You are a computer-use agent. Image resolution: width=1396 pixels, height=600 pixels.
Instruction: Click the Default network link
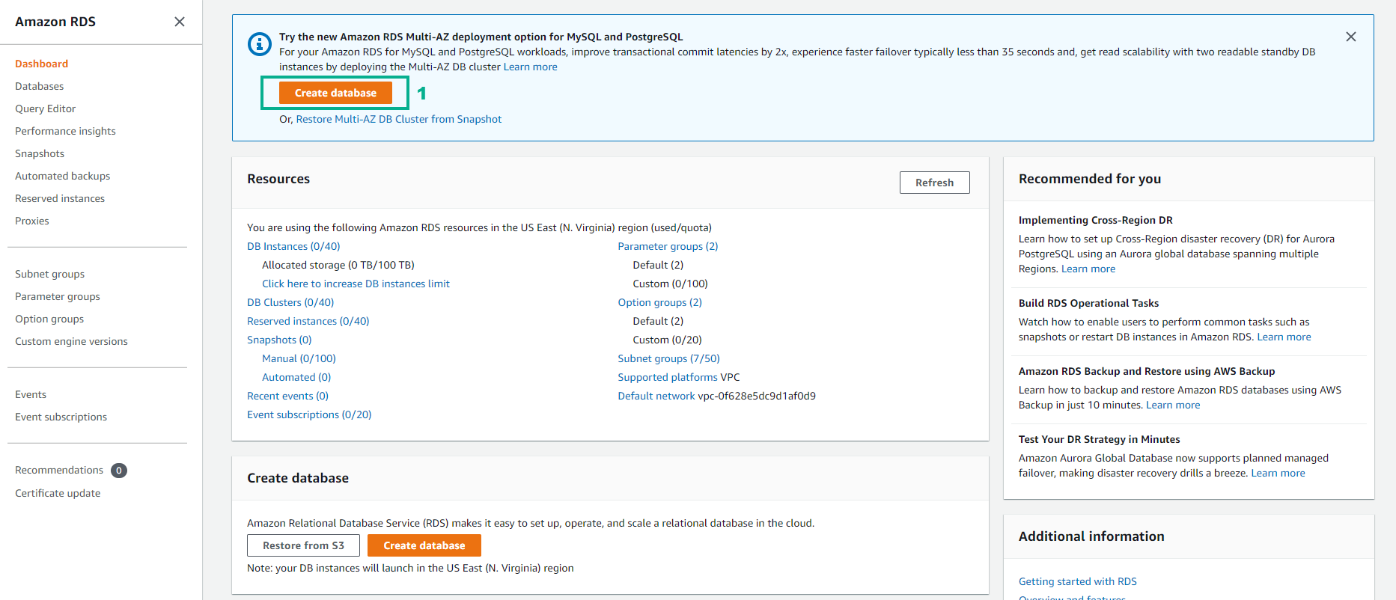(x=656, y=396)
